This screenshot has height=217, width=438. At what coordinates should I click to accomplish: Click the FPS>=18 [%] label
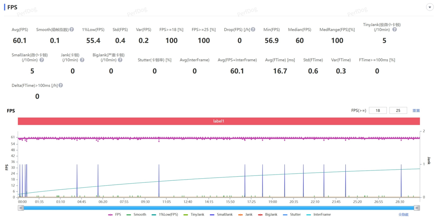pos(171,30)
